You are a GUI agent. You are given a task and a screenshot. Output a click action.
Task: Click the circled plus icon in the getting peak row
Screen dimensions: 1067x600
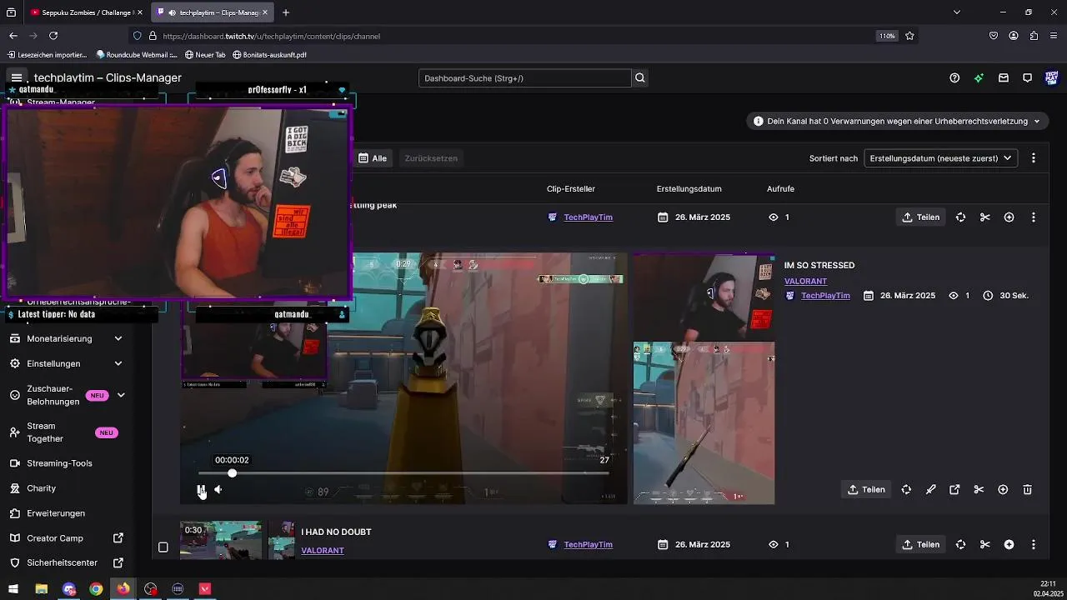[x=1009, y=217]
